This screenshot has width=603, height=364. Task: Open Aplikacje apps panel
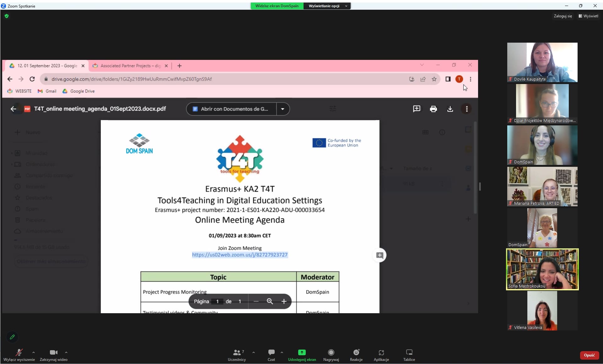[381, 355]
